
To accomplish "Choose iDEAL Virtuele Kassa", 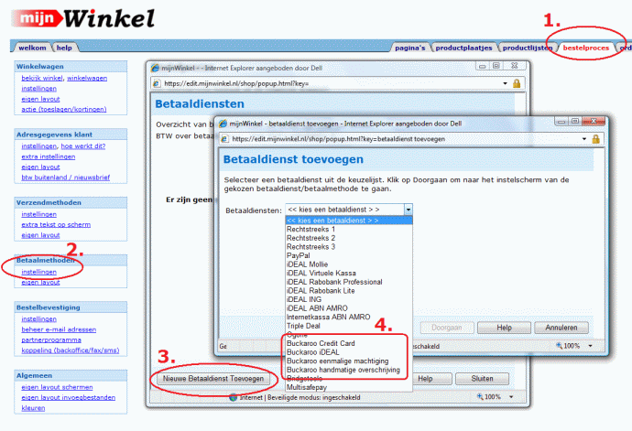I will pyautogui.click(x=349, y=273).
